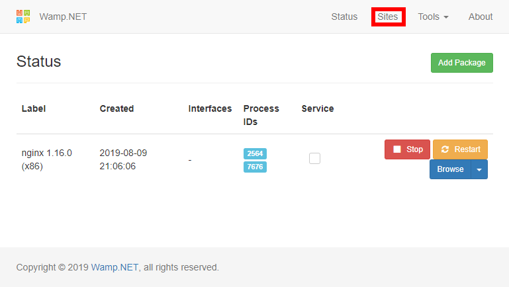Click the Status page heading
509x287 pixels.
(x=38, y=61)
